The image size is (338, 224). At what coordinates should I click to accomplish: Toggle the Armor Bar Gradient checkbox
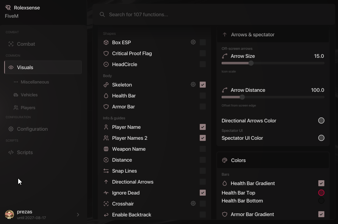pyautogui.click(x=321, y=214)
